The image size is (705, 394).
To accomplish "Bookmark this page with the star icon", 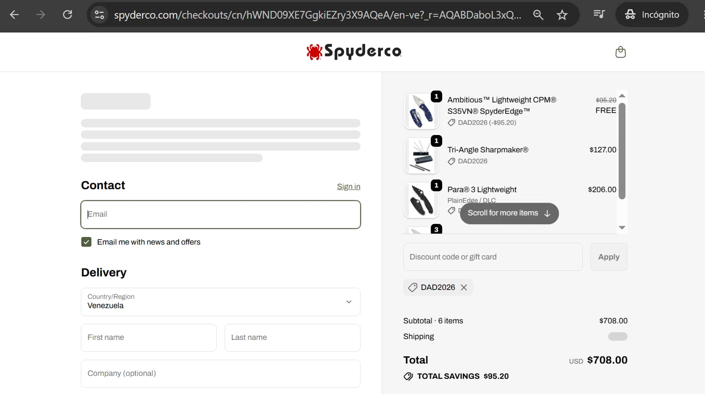I will click(x=562, y=15).
